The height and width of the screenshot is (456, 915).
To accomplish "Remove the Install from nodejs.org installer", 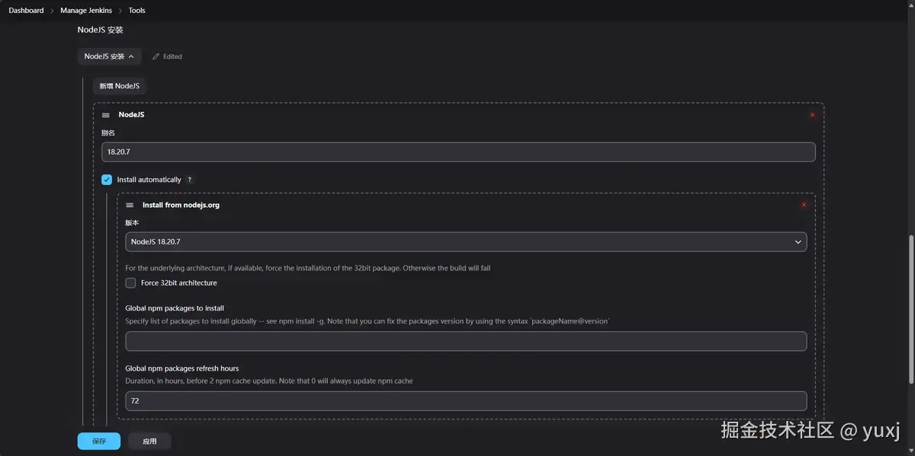I will 804,205.
